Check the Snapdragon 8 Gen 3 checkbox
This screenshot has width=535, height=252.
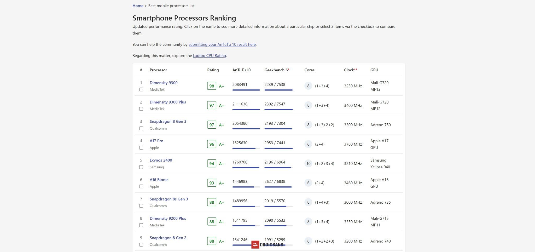pos(141,128)
